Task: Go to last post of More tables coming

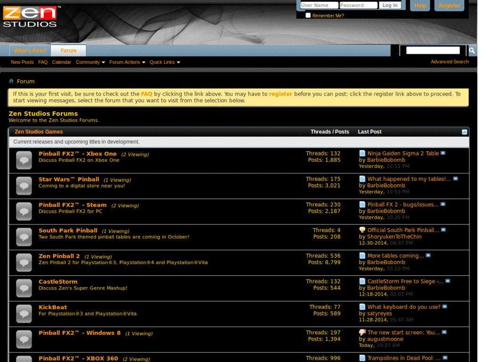Action: click(428, 255)
